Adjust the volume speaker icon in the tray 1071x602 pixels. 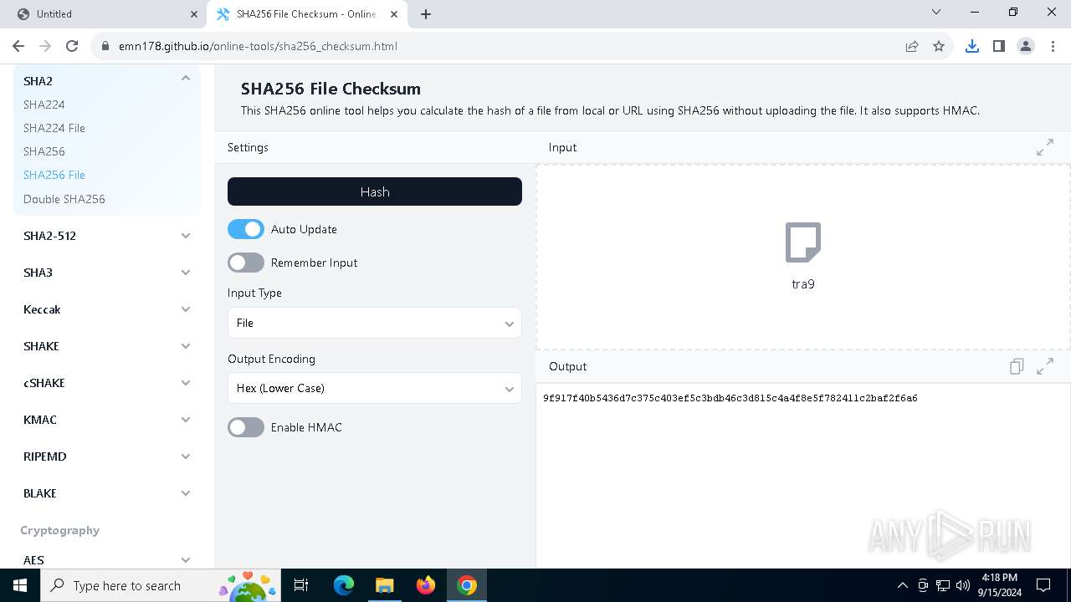[x=962, y=585]
